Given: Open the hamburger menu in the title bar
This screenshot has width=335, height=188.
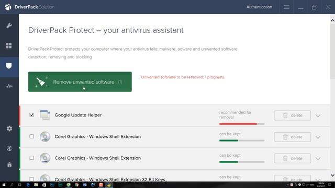Looking at the screenshot, I should (x=286, y=7).
